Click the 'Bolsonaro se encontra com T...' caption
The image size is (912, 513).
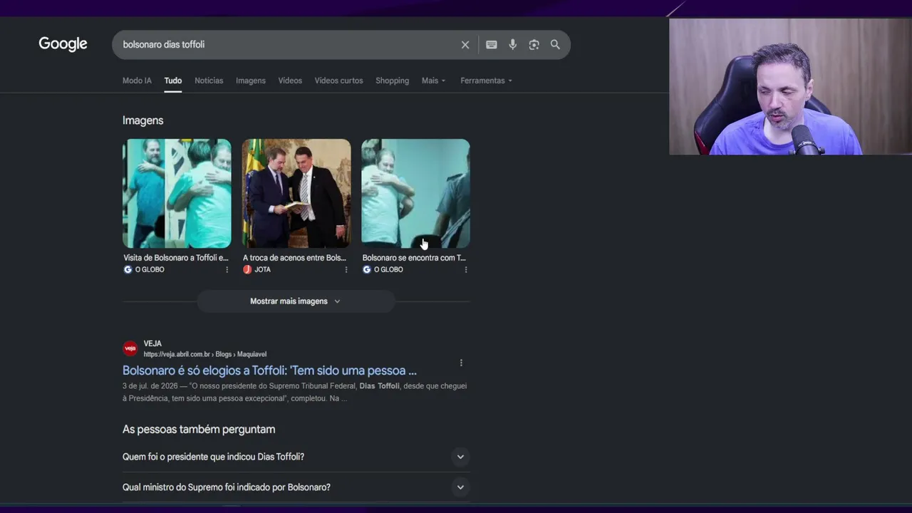pyautogui.click(x=414, y=258)
